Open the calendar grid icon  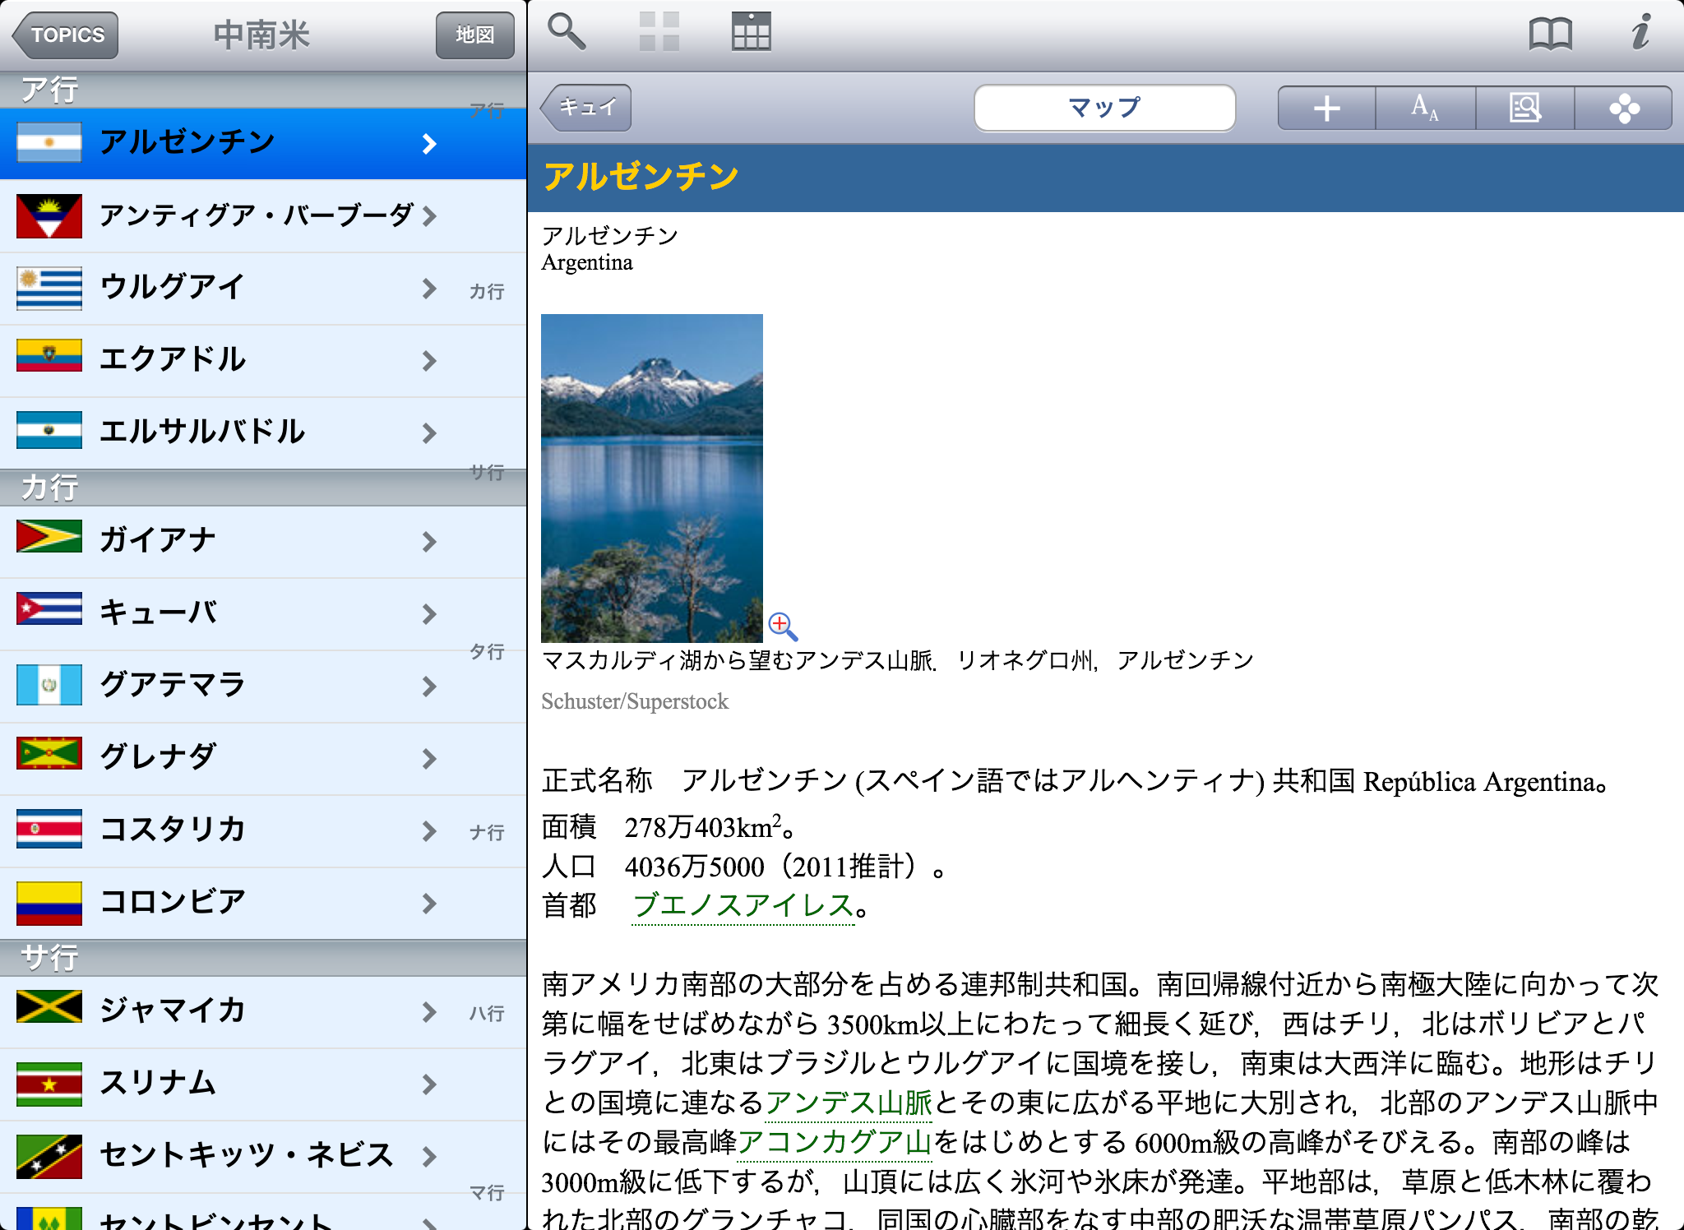(x=751, y=32)
